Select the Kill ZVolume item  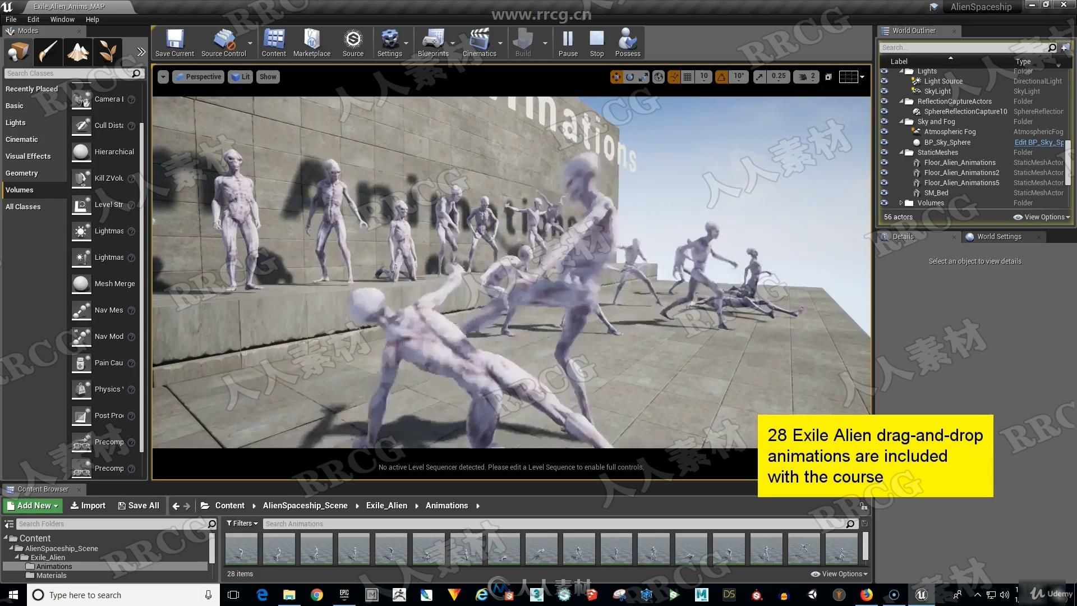click(x=104, y=178)
